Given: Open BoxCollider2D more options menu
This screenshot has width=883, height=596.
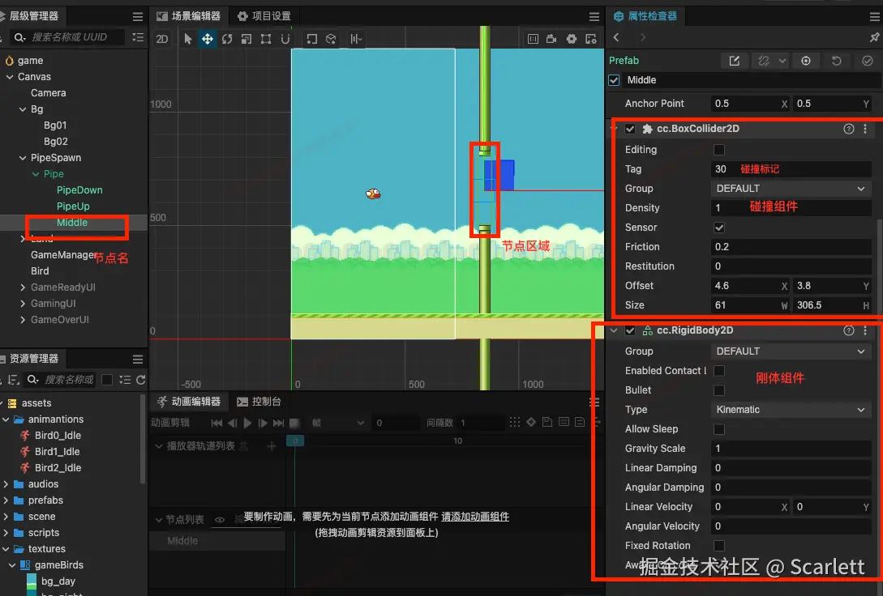Looking at the screenshot, I should click(865, 129).
